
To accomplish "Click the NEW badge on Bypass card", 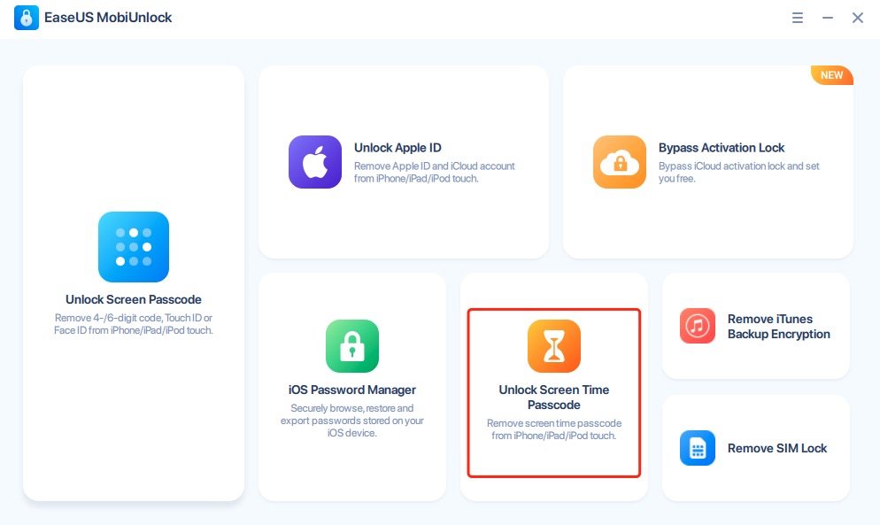I will point(831,75).
